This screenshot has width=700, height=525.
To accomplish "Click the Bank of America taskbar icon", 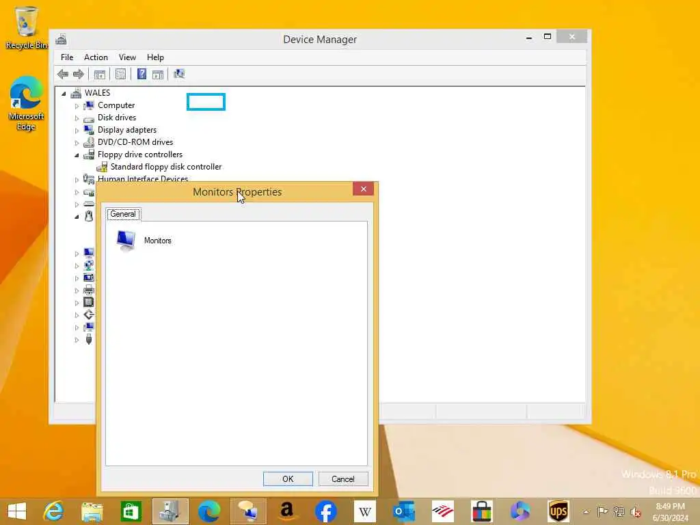I will 443,511.
